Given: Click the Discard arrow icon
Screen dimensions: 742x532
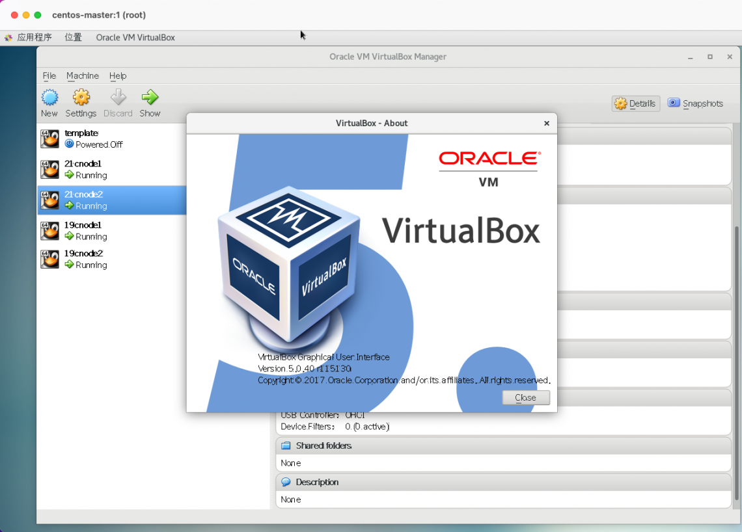Looking at the screenshot, I should point(118,98).
